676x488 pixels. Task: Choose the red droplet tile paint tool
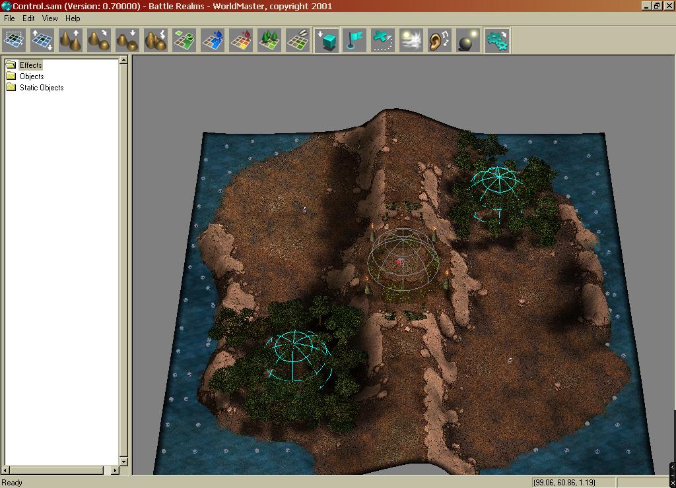[242, 40]
